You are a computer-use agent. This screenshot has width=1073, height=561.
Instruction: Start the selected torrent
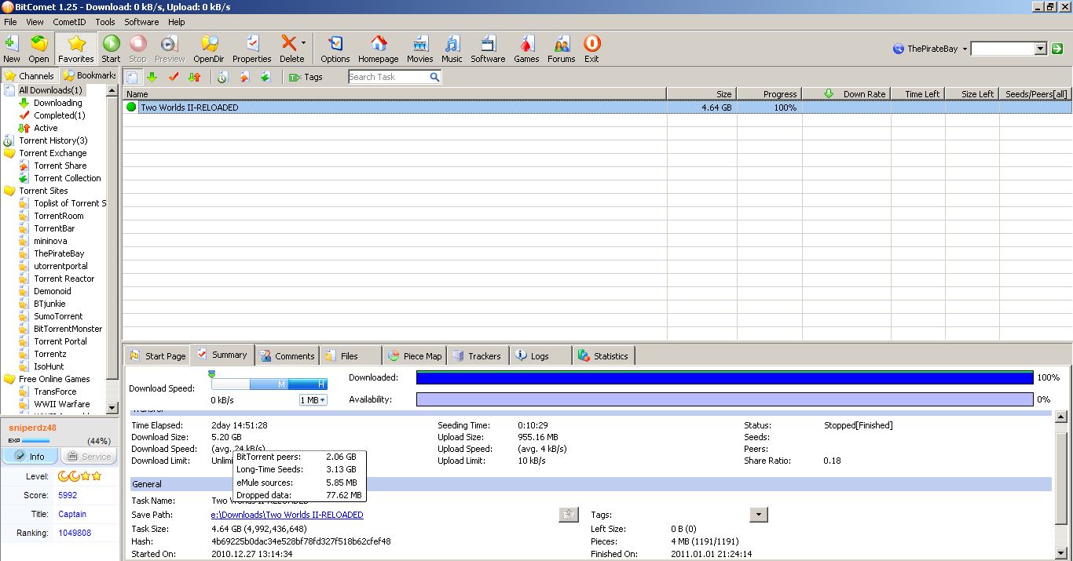[111, 49]
